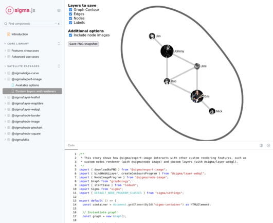Open the Introduction page

coord(20,34)
